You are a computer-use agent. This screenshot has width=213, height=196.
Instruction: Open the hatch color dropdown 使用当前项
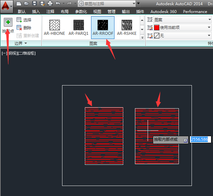pos(182,28)
